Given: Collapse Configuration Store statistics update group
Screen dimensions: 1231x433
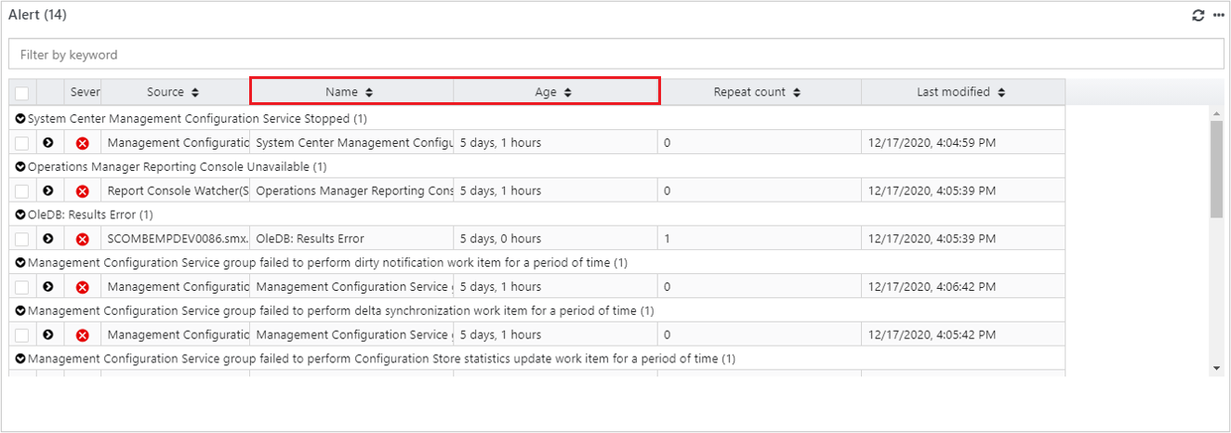Looking at the screenshot, I should click(x=20, y=359).
